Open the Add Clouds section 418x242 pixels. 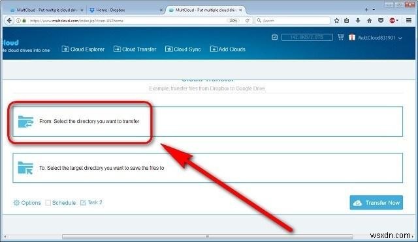(x=228, y=49)
